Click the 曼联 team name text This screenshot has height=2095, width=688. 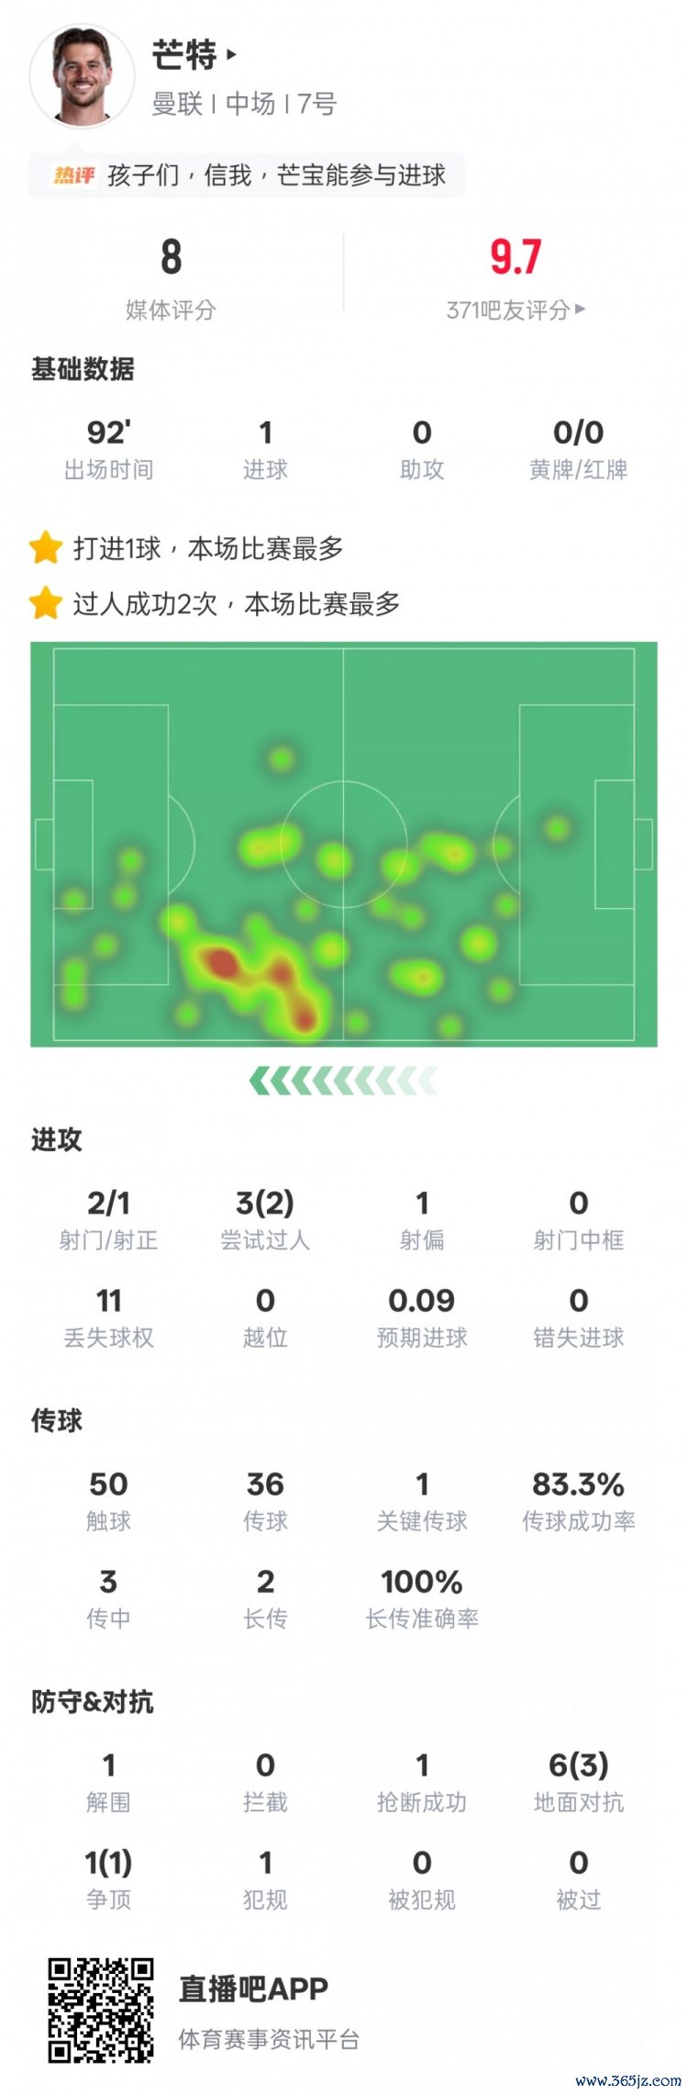177,104
